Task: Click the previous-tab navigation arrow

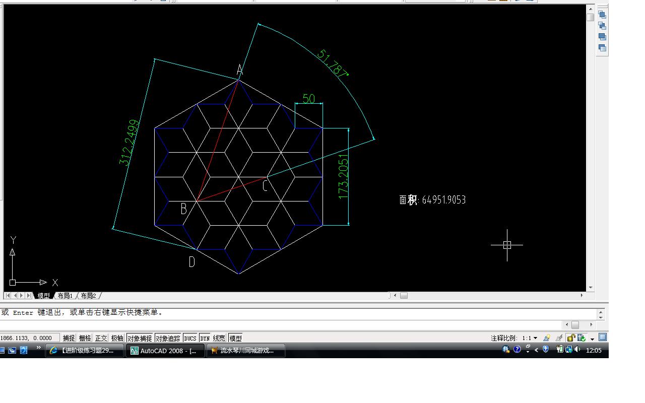Action: 15,296
